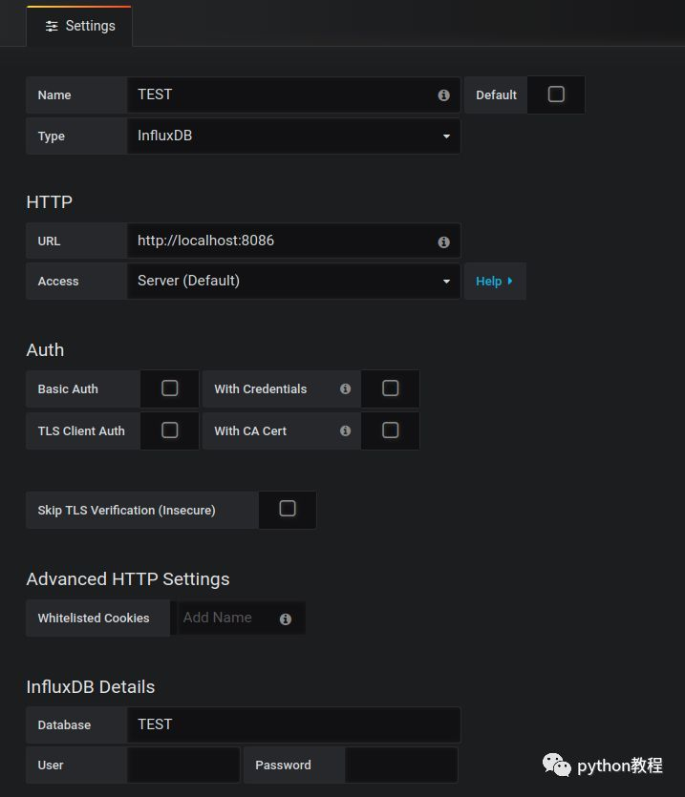Edit the Name field containing TEST
Screen dimensions: 685x797
(293, 94)
